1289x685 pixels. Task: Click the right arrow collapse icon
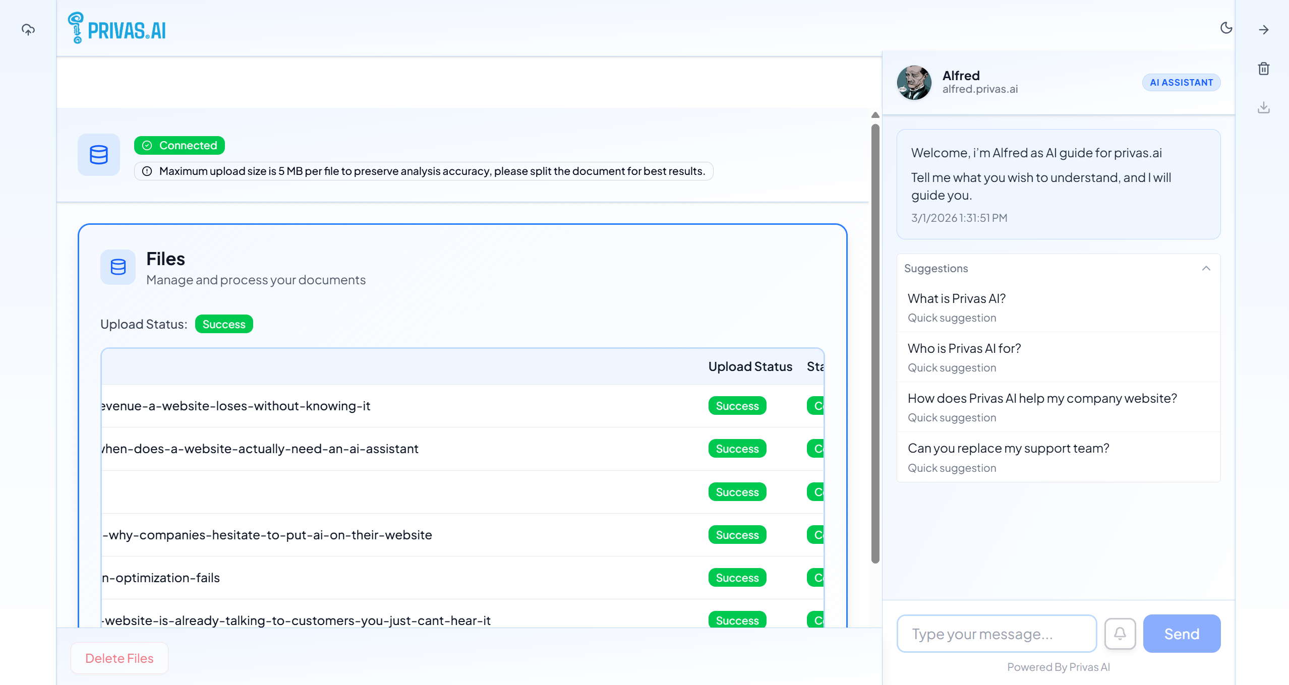point(1263,30)
